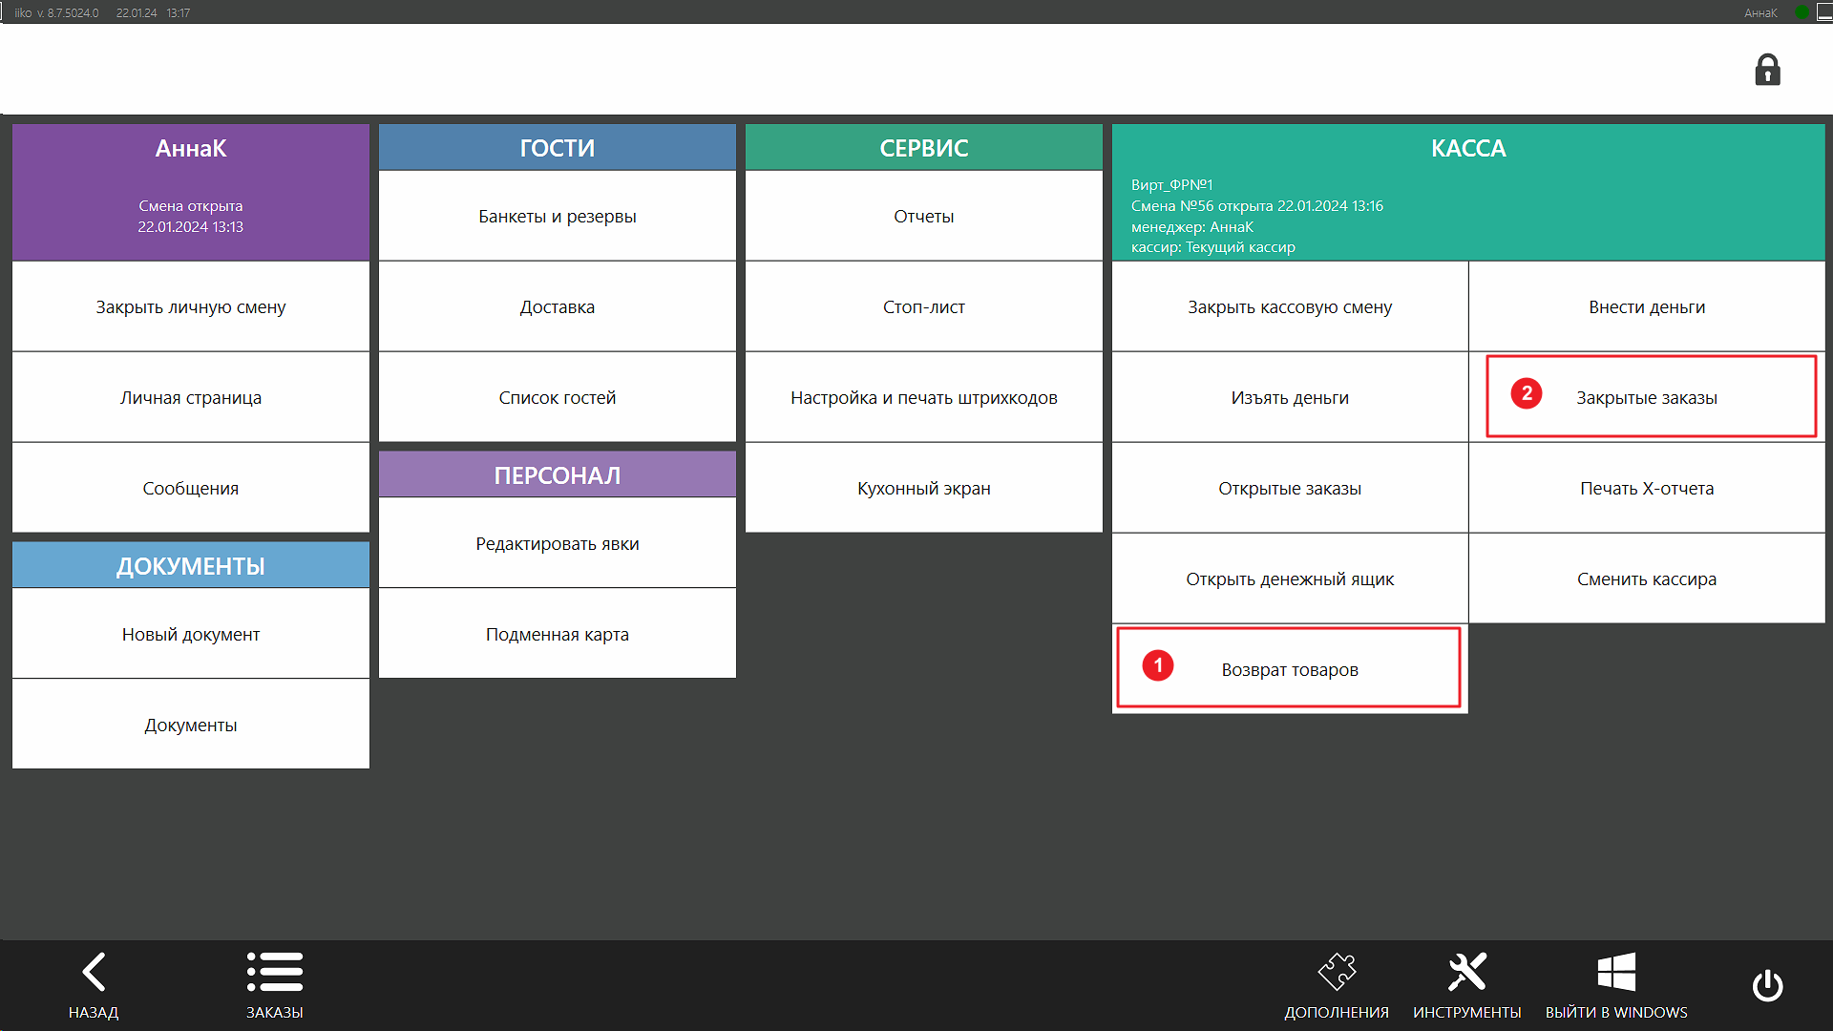
Task: Click the КАССА section header
Action: click(1468, 192)
